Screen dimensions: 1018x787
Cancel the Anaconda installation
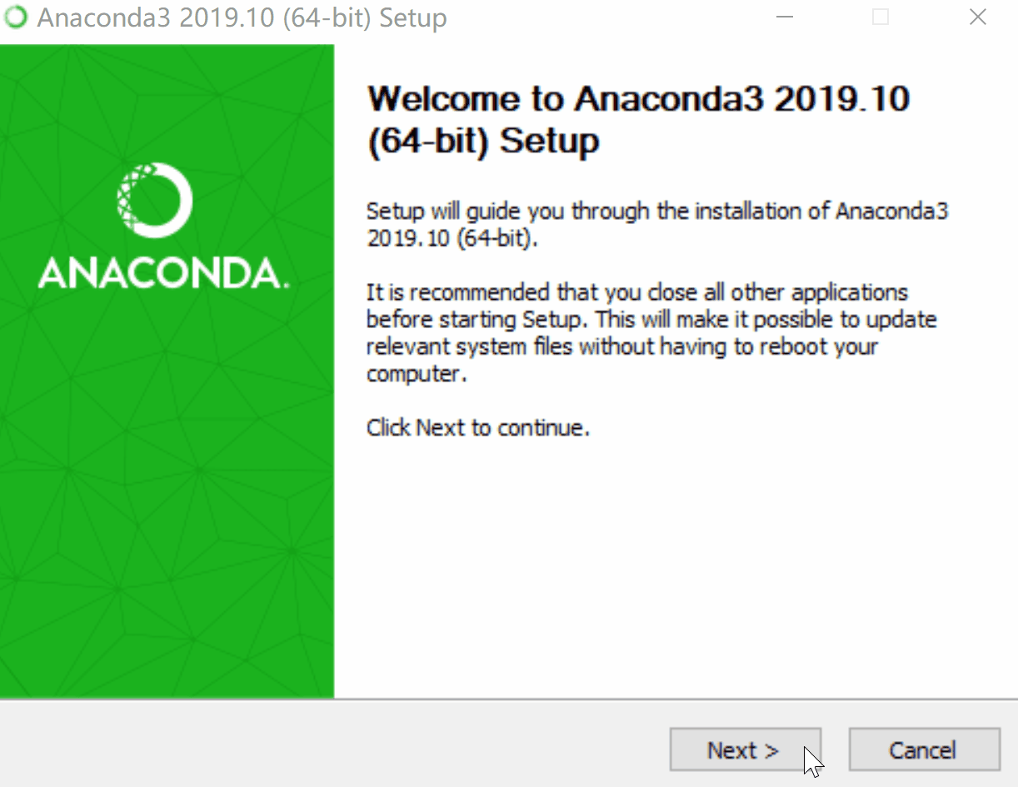tap(924, 750)
